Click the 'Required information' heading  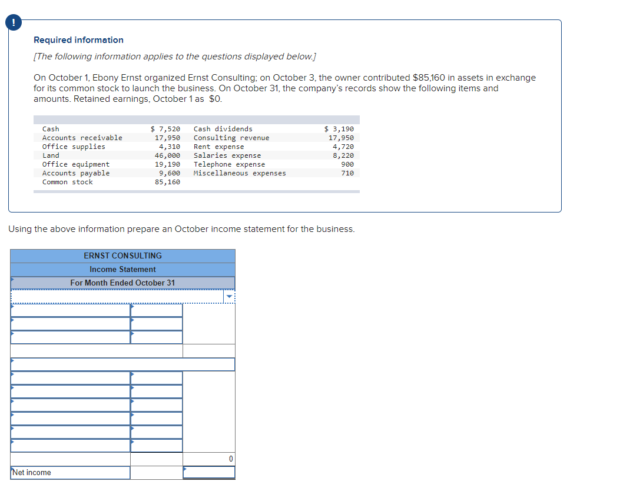(x=78, y=40)
